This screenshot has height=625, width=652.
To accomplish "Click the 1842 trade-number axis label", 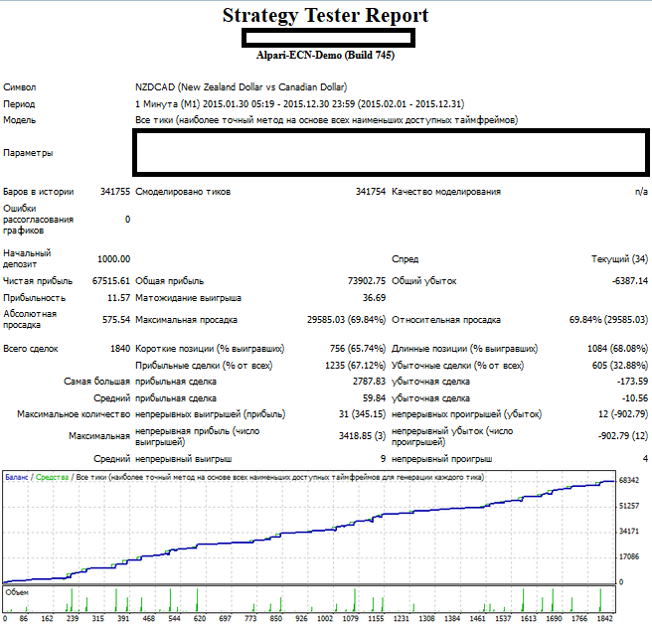I will point(605,618).
